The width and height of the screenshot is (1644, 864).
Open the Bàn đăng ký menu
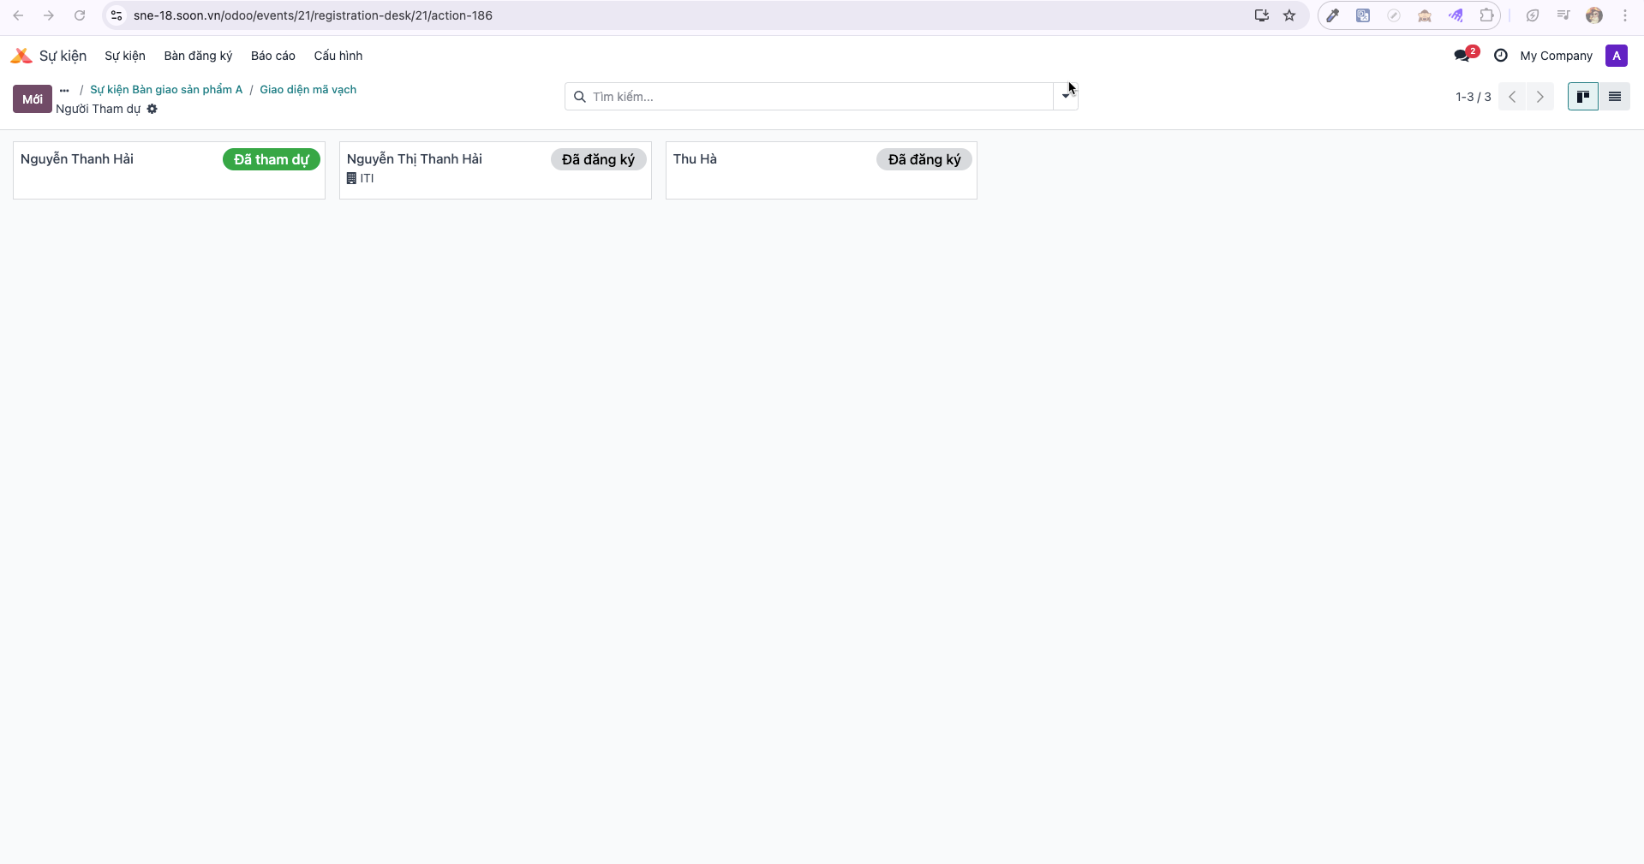point(198,56)
